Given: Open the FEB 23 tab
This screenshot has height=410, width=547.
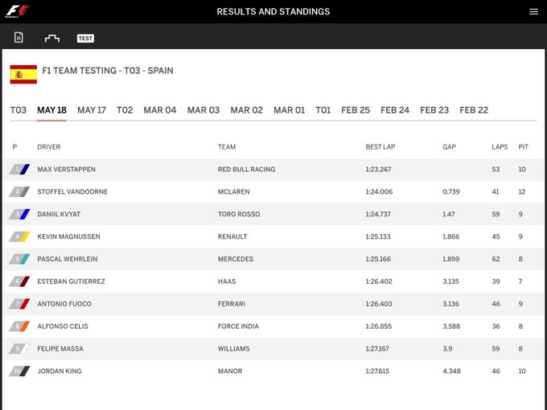Looking at the screenshot, I should [x=434, y=110].
